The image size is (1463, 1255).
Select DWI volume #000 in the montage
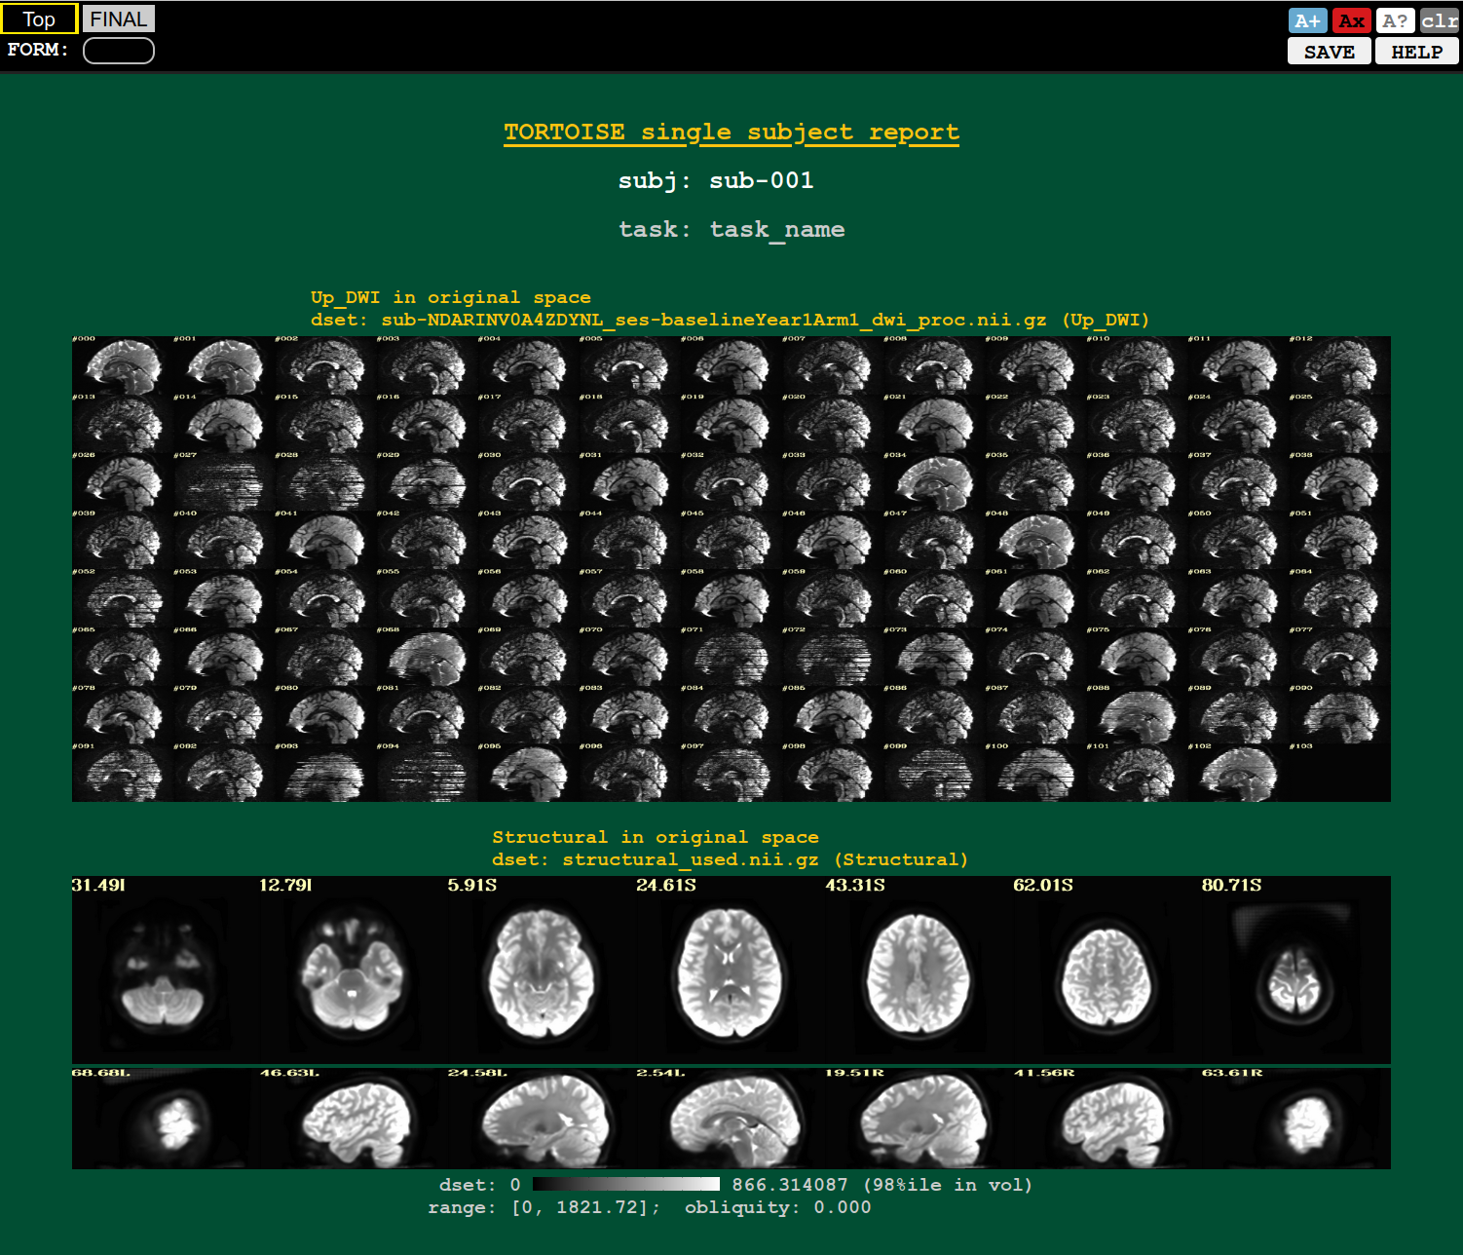[123, 366]
